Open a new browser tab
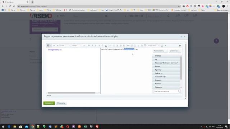Image resolution: width=230 pixels, height=129 pixels. coord(32,2)
